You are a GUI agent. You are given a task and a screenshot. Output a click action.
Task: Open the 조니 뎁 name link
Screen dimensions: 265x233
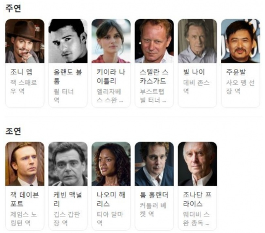pyautogui.click(x=21, y=72)
